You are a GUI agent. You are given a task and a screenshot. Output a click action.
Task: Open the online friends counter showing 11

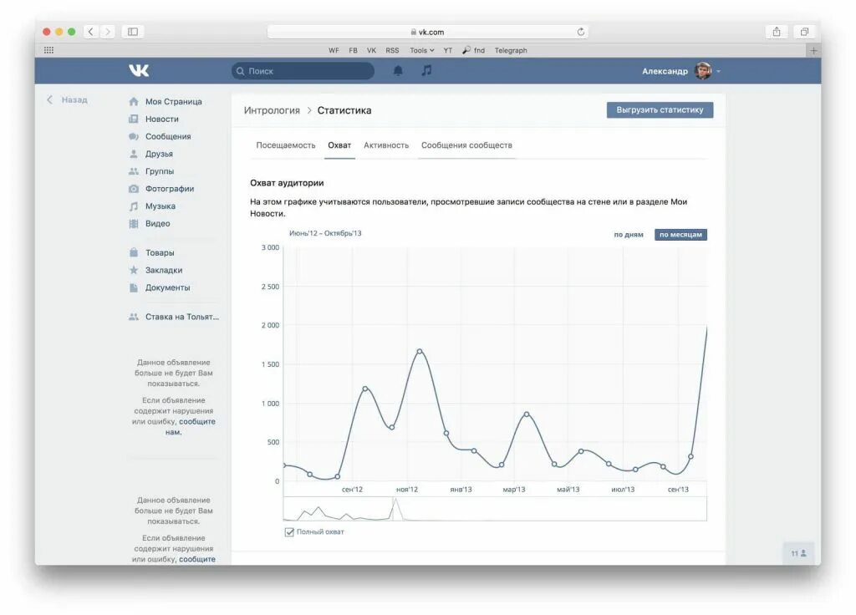click(798, 553)
